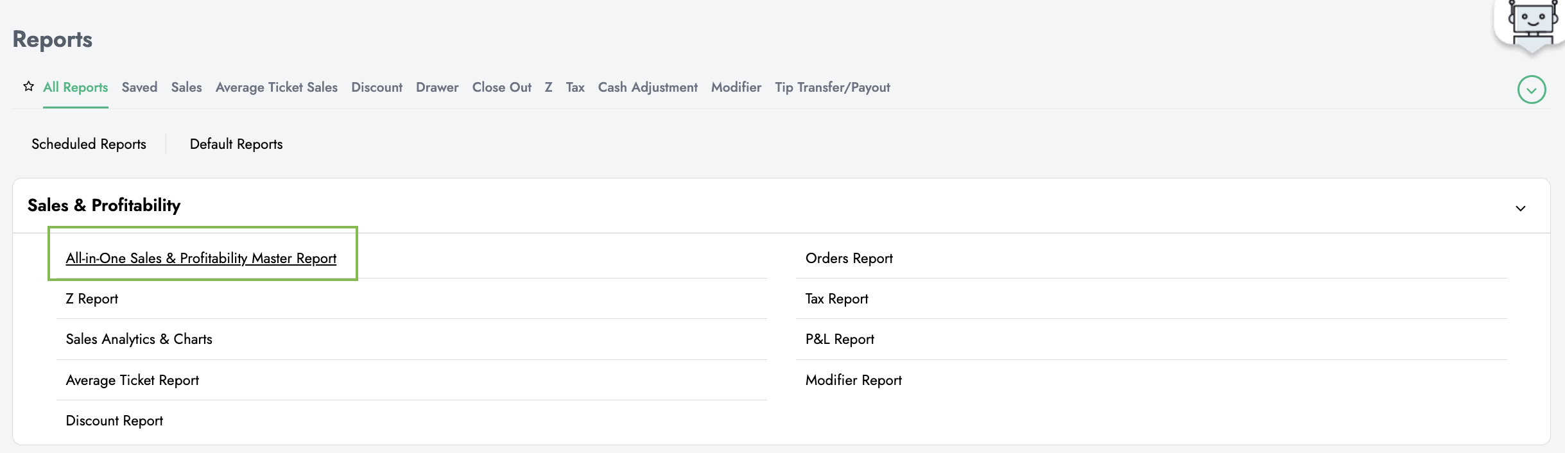Go to the Drawer tab

pyautogui.click(x=437, y=87)
